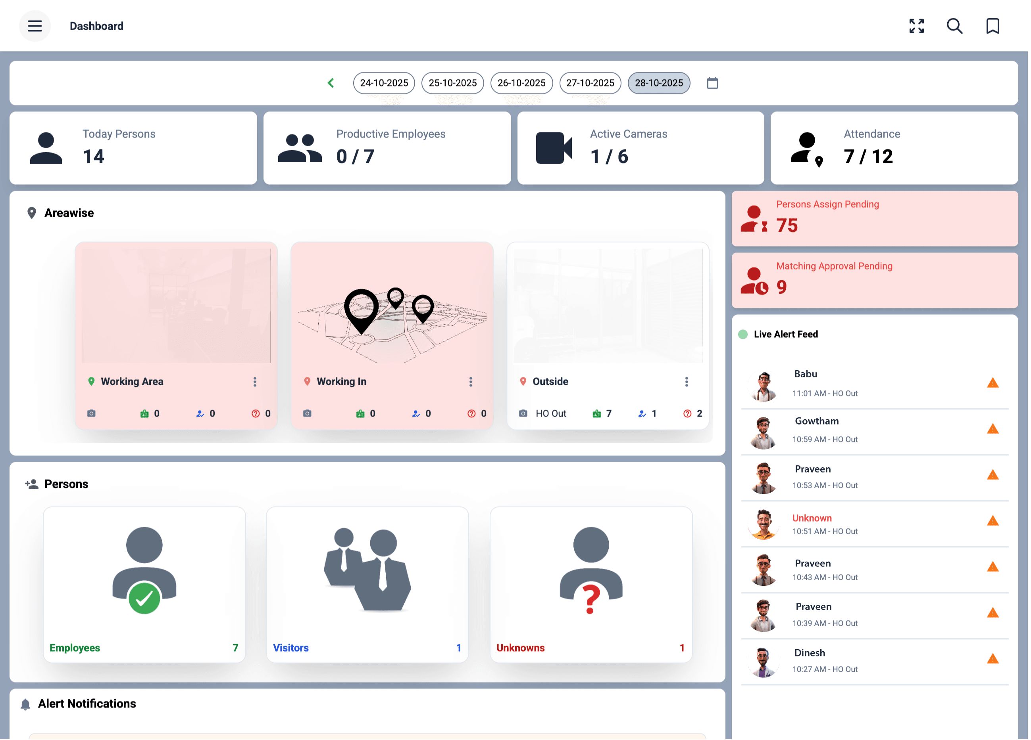Click visitor icon in Outside card
This screenshot has height=740, width=1031.
643,414
